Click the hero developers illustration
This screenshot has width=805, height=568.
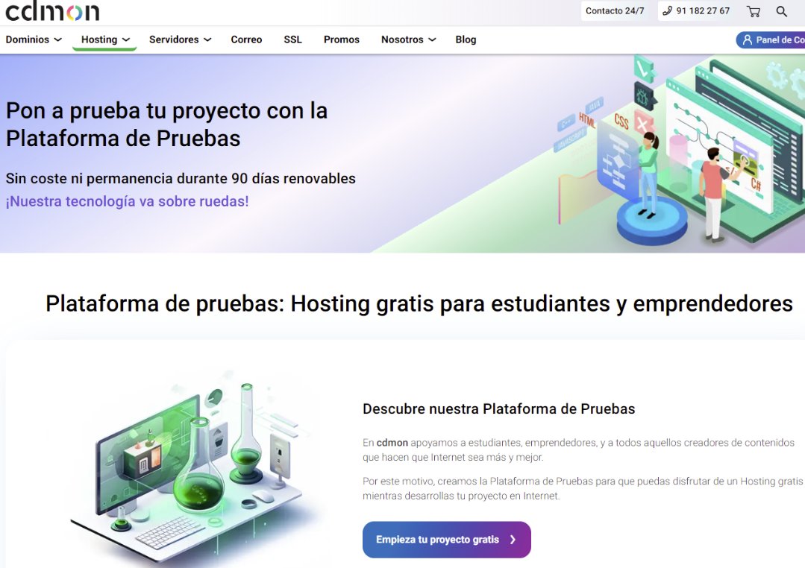680,149
